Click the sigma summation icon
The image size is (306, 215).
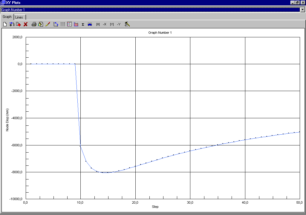tap(83, 24)
